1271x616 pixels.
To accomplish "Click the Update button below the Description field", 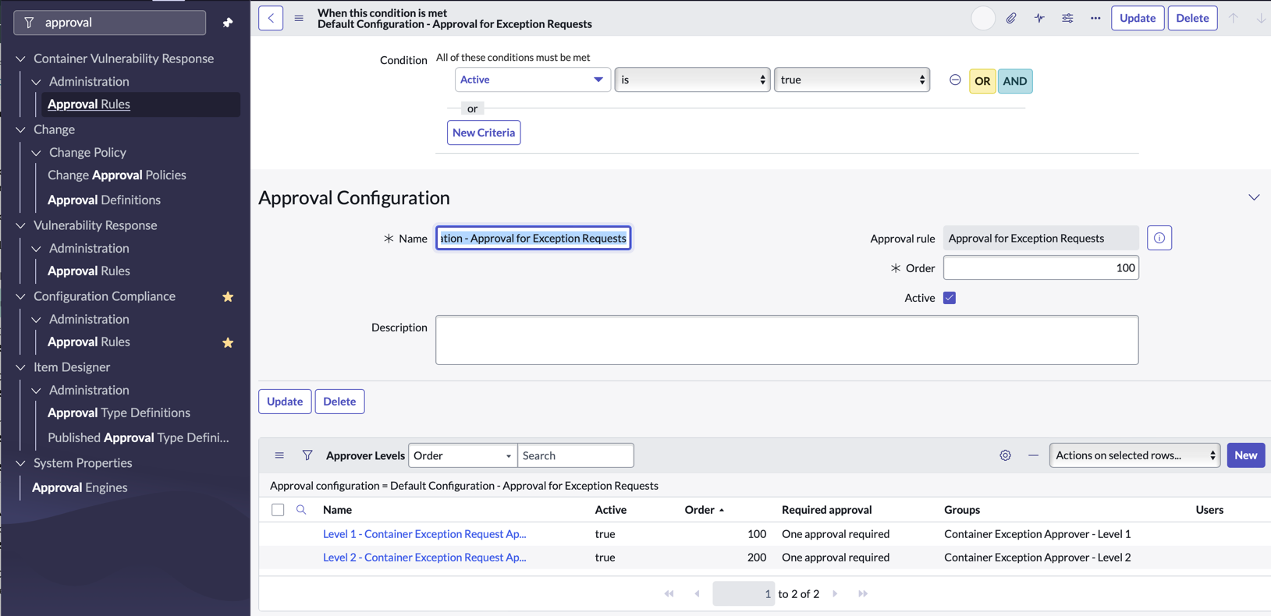I will 285,402.
